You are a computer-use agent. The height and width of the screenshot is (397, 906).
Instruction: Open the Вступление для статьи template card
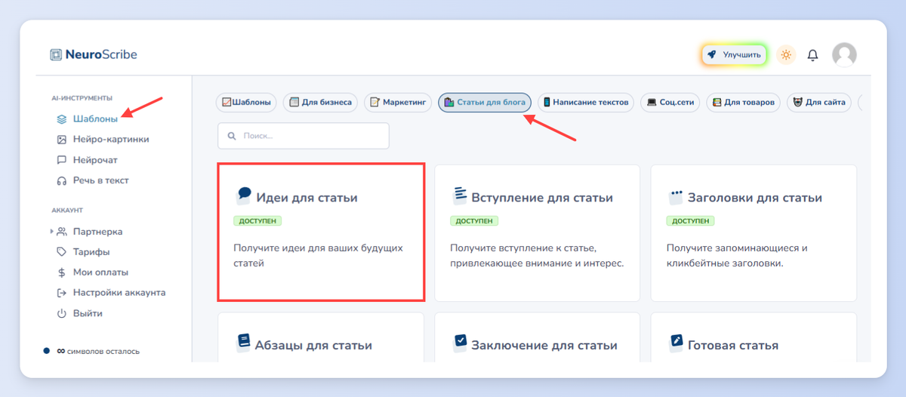(537, 232)
